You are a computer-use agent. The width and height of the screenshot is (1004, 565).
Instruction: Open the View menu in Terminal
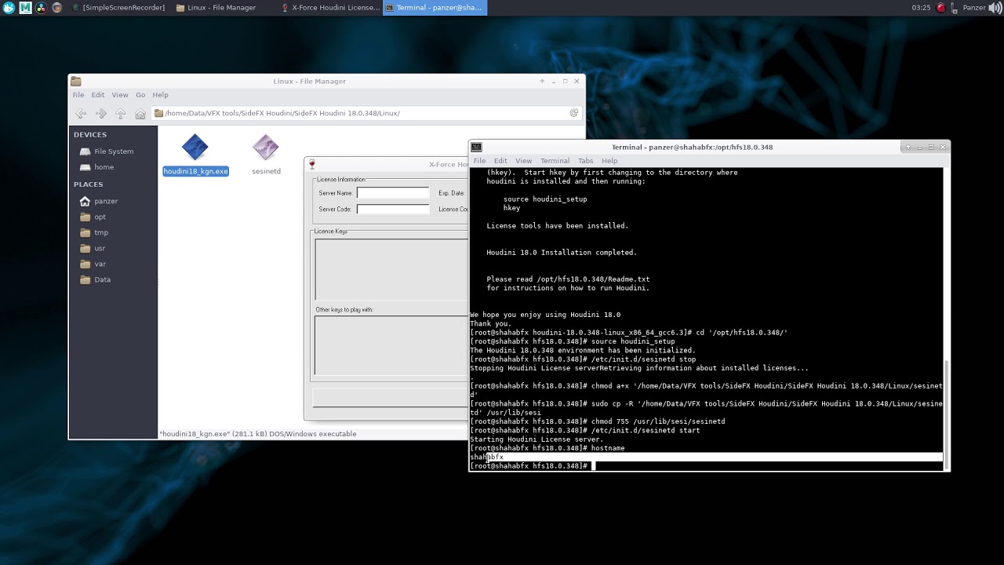click(x=523, y=161)
